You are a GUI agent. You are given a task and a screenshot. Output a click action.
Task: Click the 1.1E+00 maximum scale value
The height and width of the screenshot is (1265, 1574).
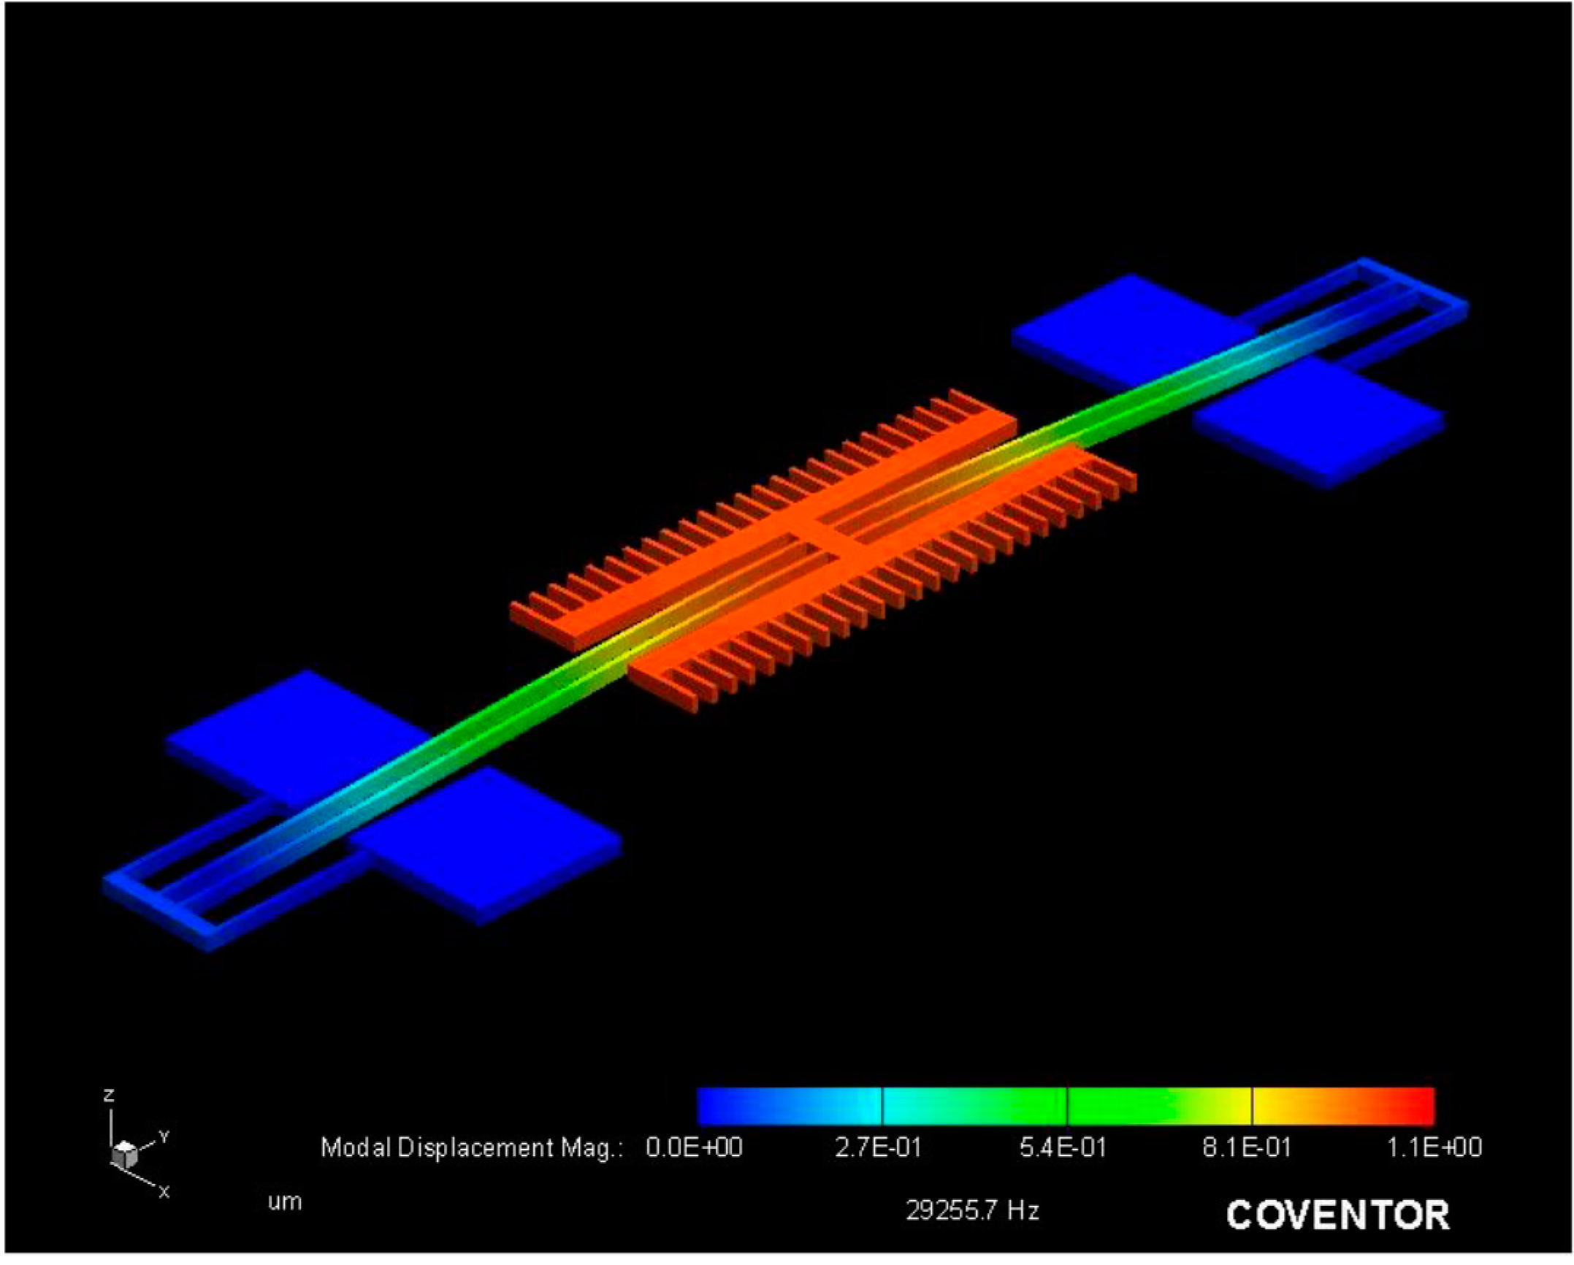click(x=1434, y=1148)
